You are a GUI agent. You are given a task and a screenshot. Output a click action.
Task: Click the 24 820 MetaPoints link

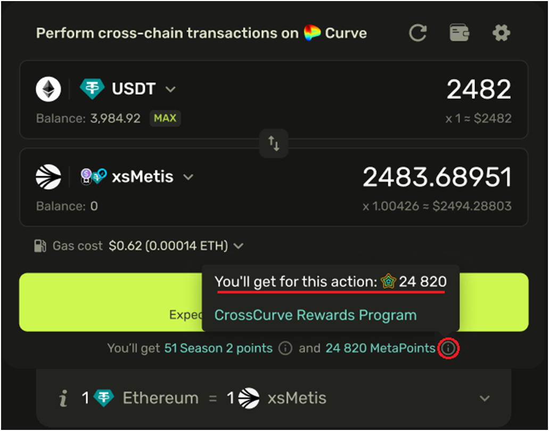(380, 349)
